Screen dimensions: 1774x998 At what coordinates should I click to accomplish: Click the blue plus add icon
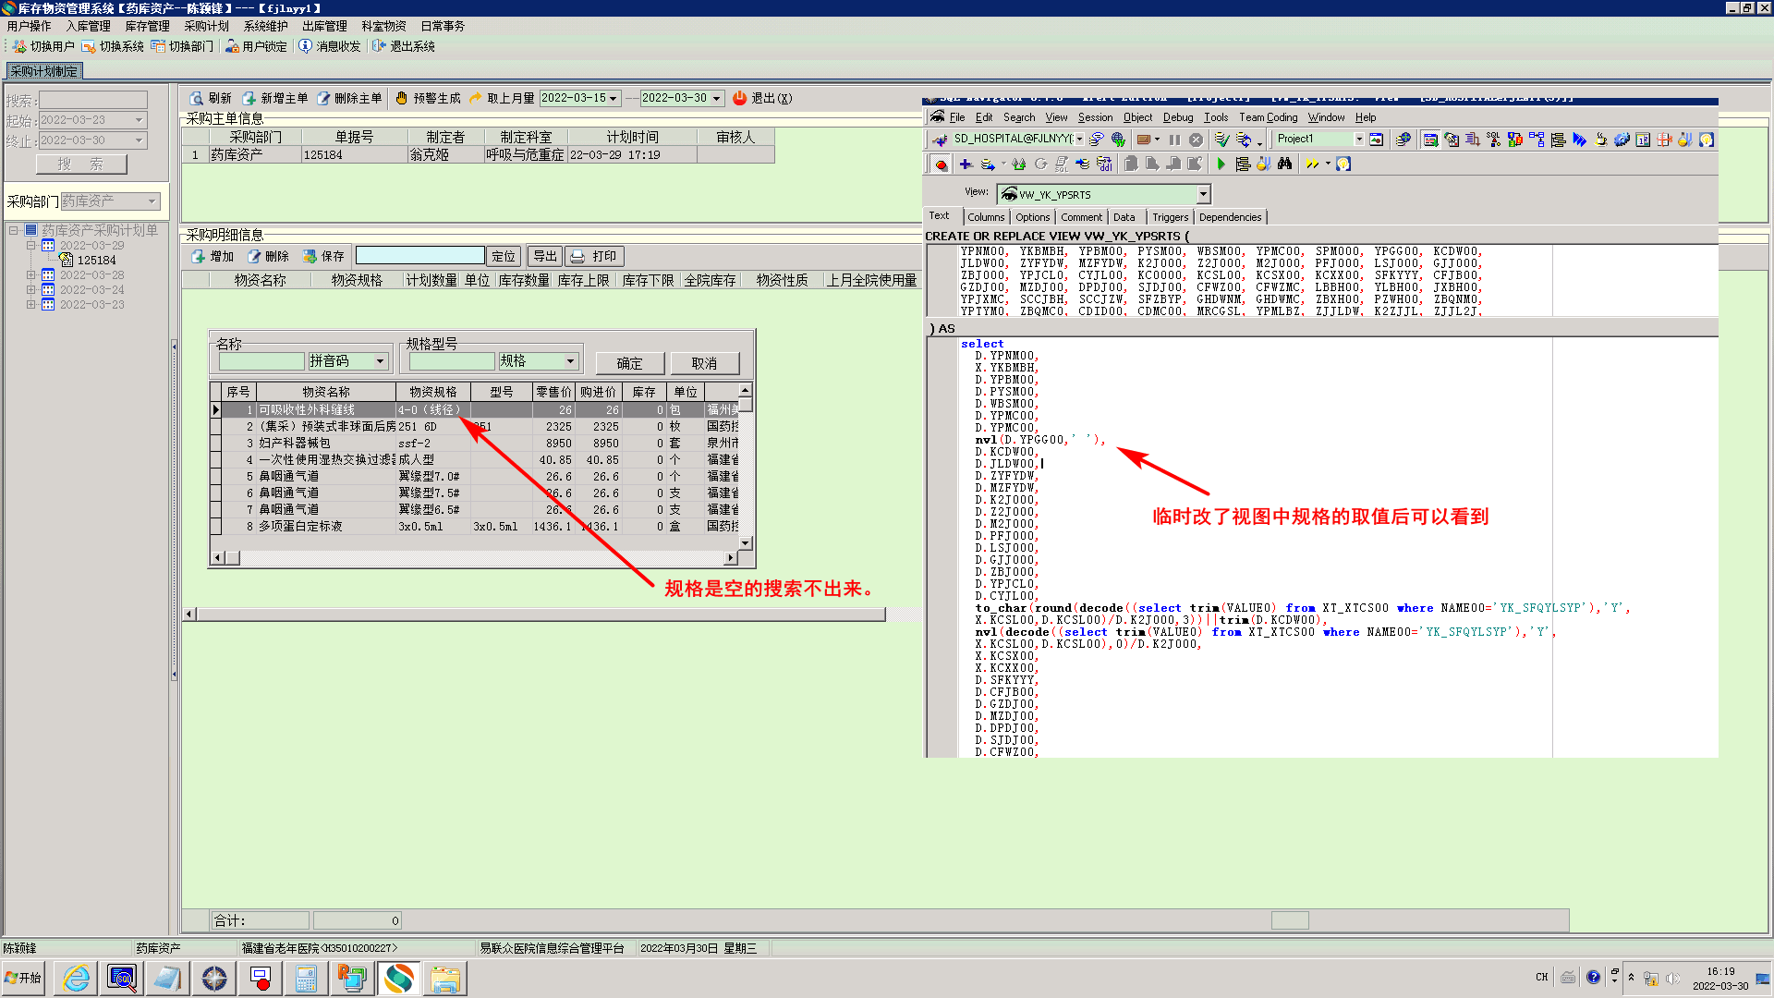[966, 164]
